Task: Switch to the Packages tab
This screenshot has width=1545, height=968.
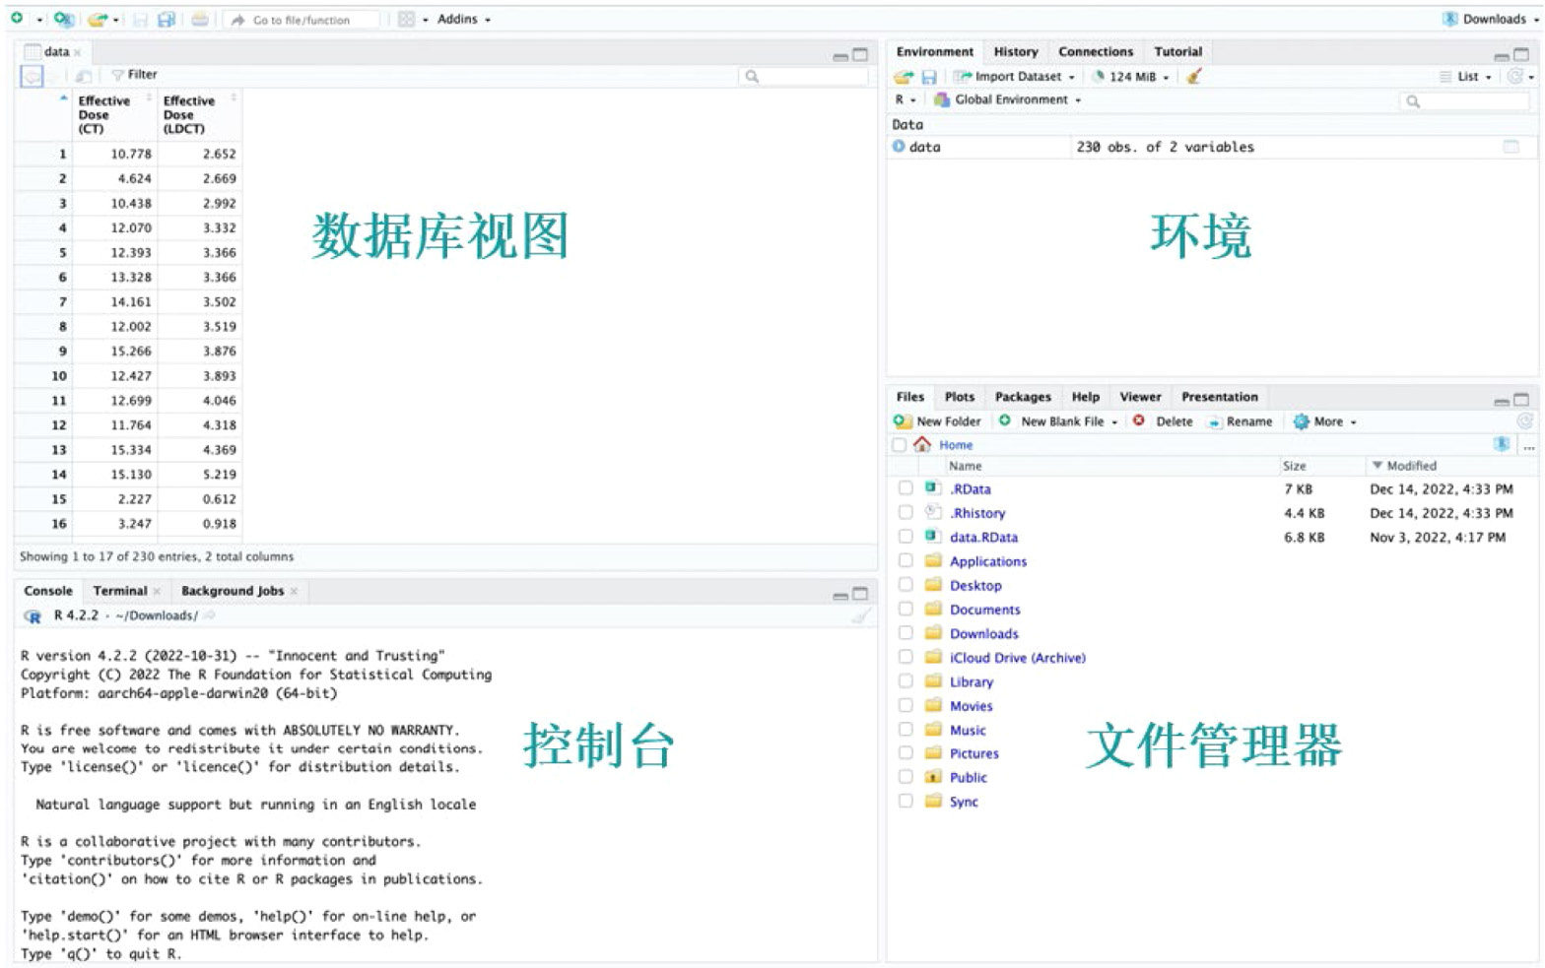Action: point(1022,397)
